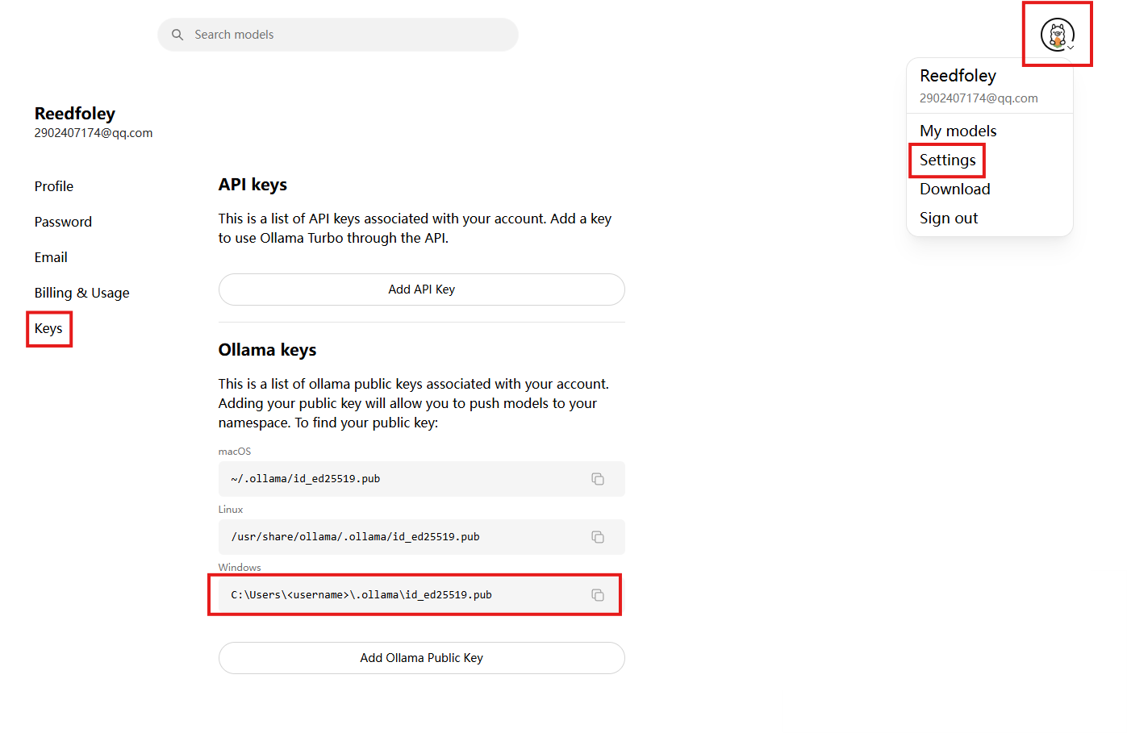Select My models in account menu
Screen dimensions: 1127x733
point(958,131)
